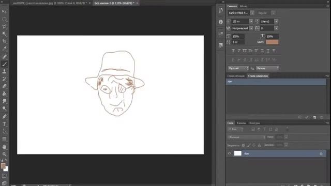Select the Paint Bucket tool
This screenshot has width=331, height=186.
tap(4, 94)
